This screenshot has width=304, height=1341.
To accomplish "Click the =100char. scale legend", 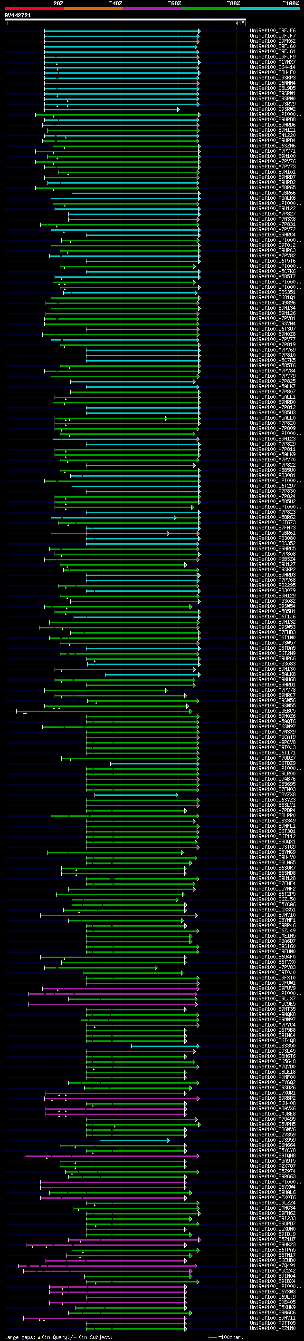I will (225, 1337).
